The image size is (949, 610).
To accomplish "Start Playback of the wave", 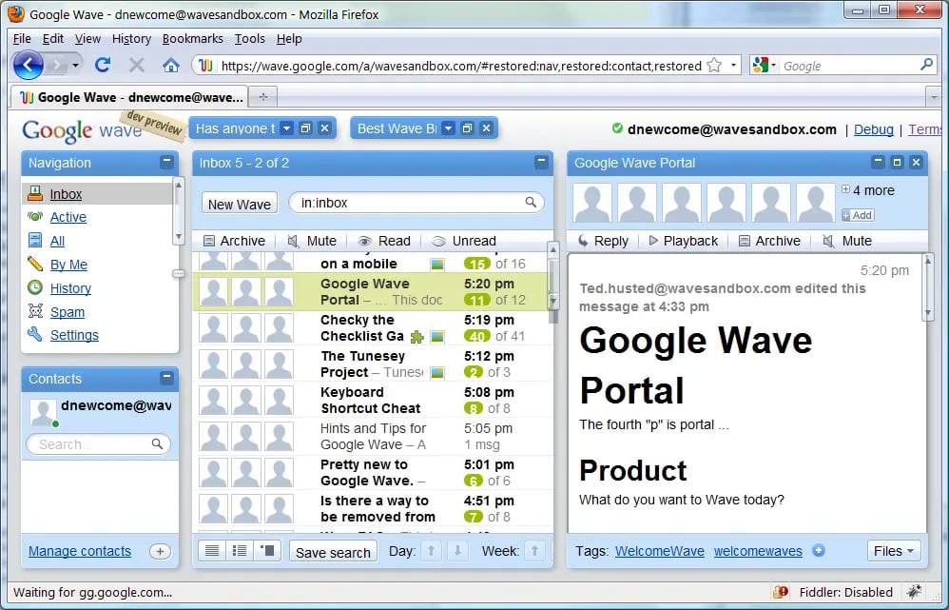I will click(684, 241).
